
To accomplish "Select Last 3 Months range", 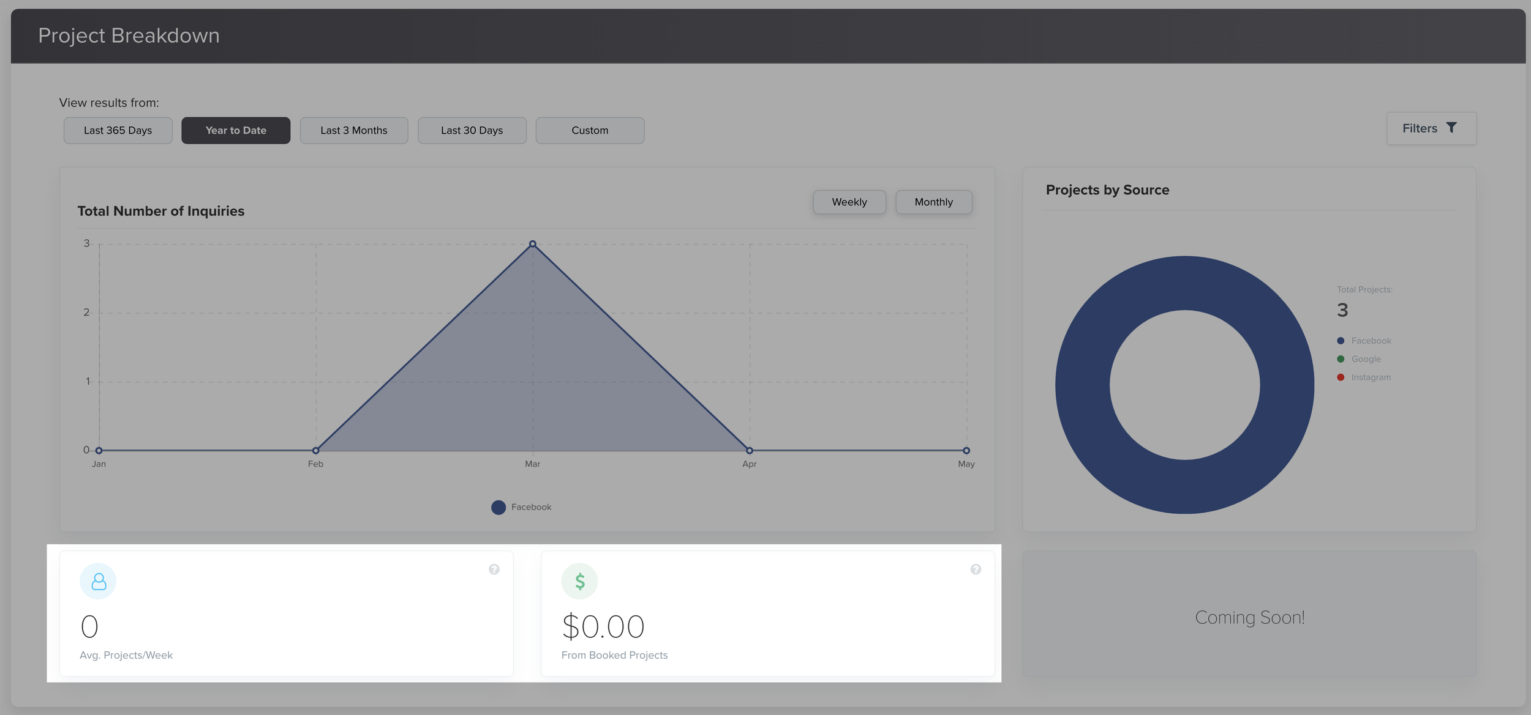I will (354, 130).
